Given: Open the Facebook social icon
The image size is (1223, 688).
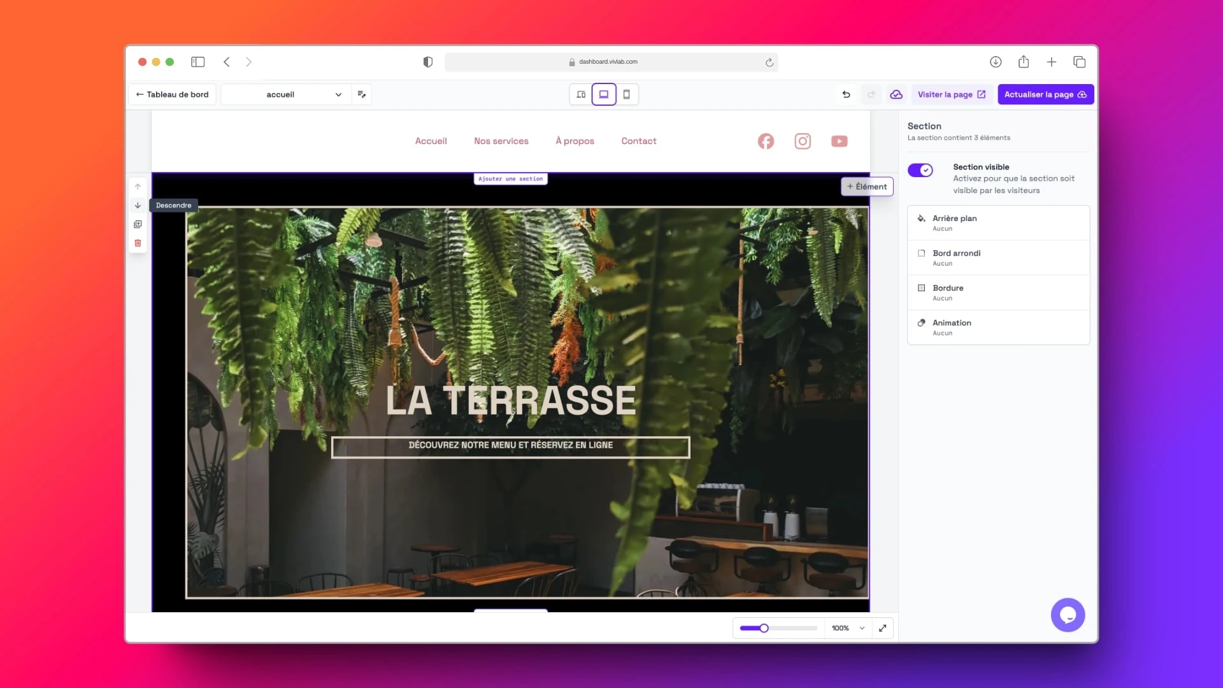Looking at the screenshot, I should (x=766, y=141).
